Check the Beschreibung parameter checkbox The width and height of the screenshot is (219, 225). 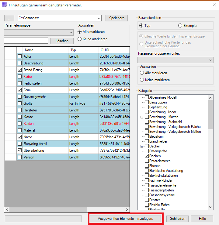click(x=19, y=63)
